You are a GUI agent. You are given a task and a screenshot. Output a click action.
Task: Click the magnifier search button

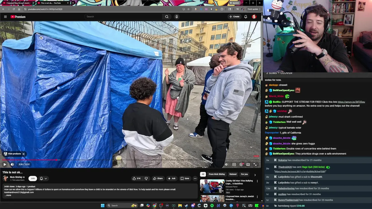167,17
